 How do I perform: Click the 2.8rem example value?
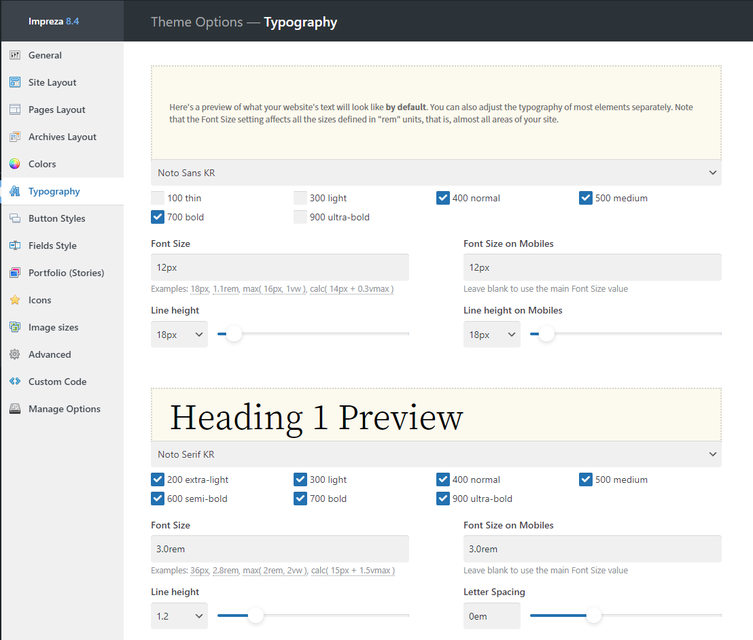coord(226,571)
